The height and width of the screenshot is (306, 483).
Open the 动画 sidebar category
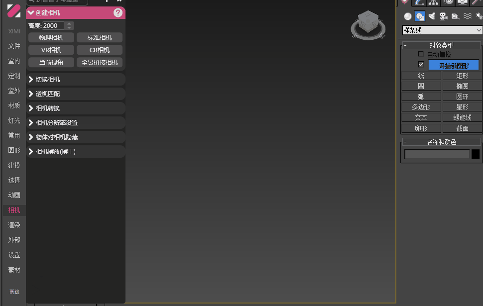[14, 195]
